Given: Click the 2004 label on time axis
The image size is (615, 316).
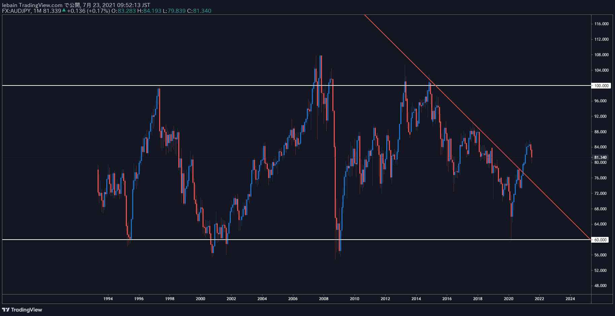Looking at the screenshot, I should click(x=262, y=299).
